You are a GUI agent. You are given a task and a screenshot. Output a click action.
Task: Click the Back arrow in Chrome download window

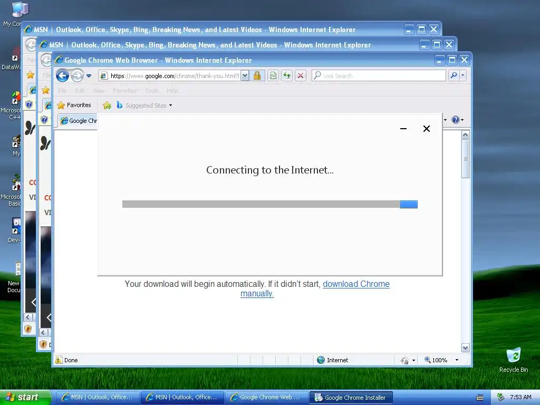[62, 75]
